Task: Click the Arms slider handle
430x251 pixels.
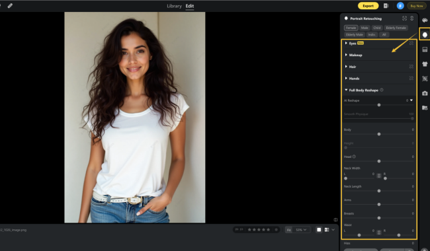Action: (378, 205)
